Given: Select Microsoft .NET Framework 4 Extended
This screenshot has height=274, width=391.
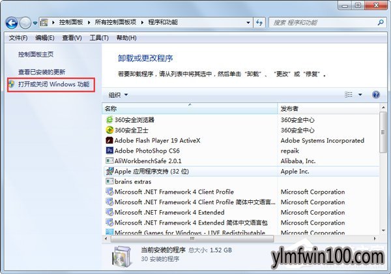Looking at the screenshot, I should click(x=169, y=213).
